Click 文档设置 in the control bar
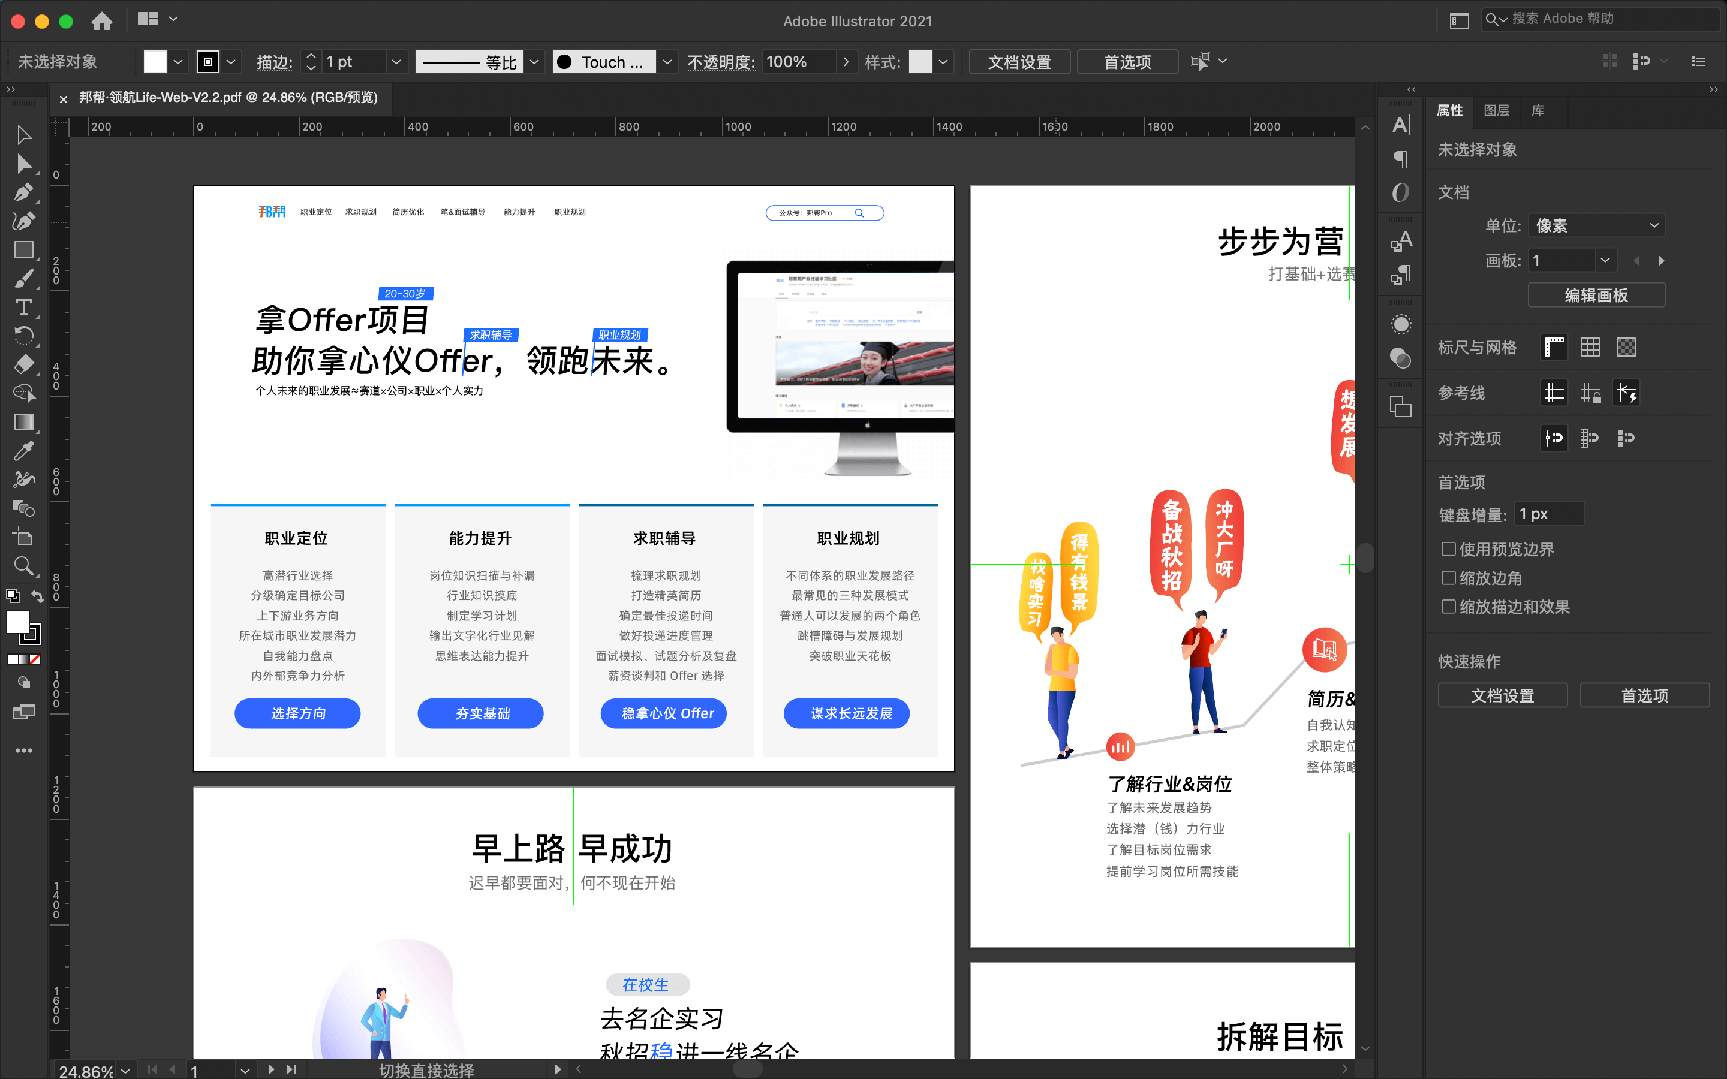1727x1079 pixels. point(1019,62)
